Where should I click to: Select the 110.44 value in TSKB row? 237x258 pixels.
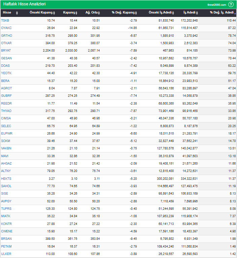231,21
